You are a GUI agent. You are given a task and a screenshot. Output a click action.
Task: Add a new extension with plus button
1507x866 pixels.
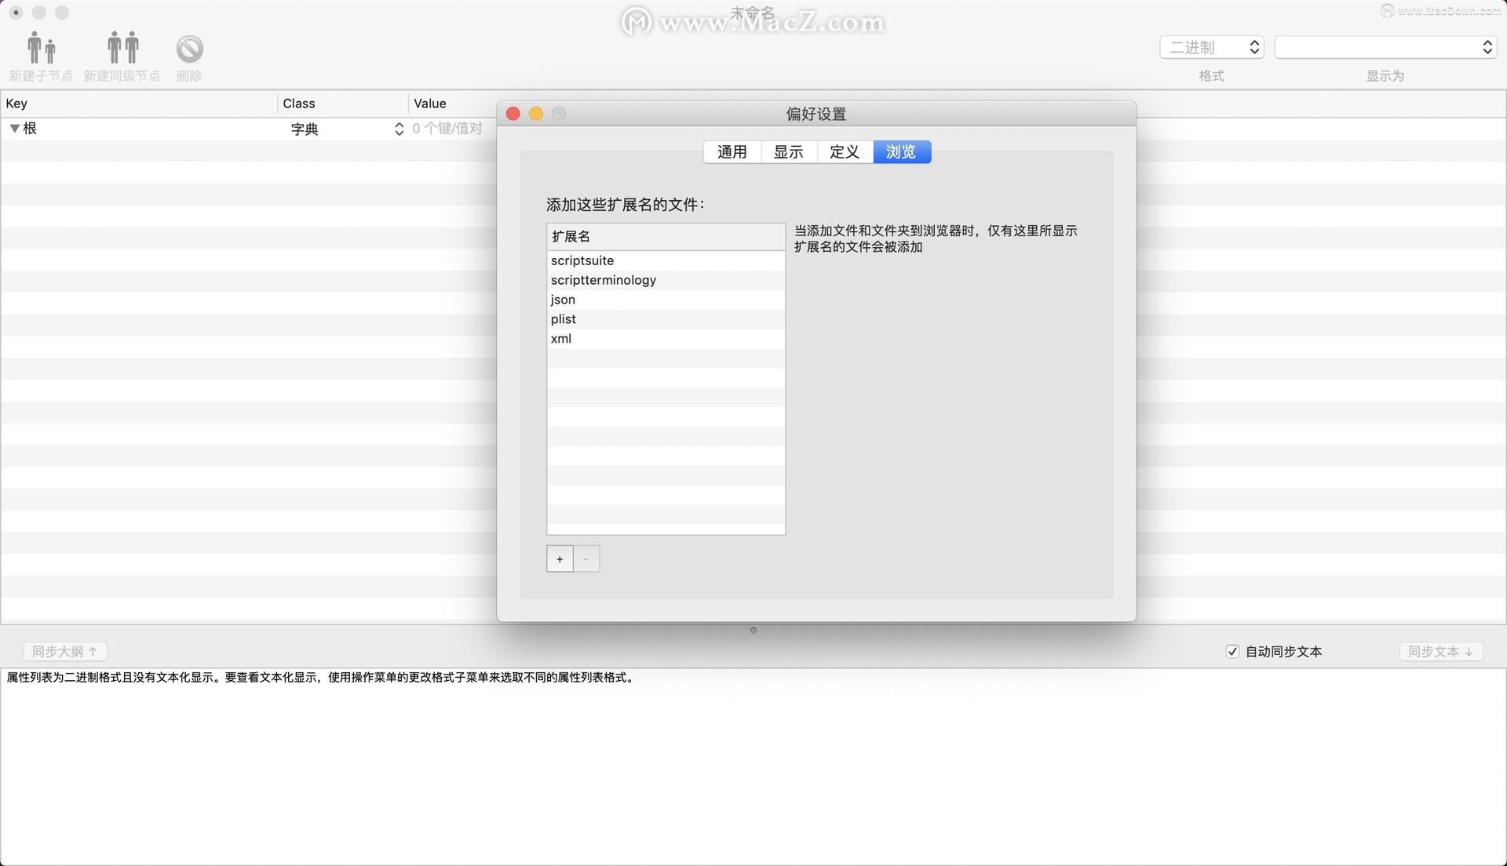coord(560,559)
